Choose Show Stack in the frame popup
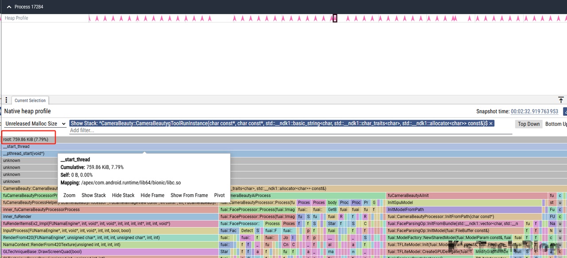This screenshot has width=567, height=258. 93,195
